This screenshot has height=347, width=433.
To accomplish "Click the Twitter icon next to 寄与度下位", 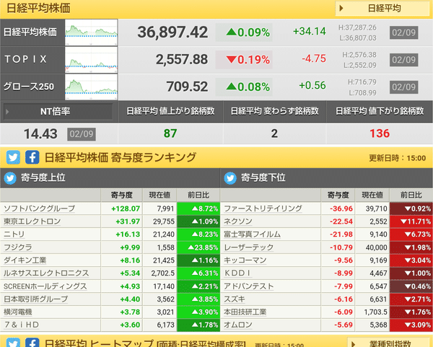I will point(230,178).
